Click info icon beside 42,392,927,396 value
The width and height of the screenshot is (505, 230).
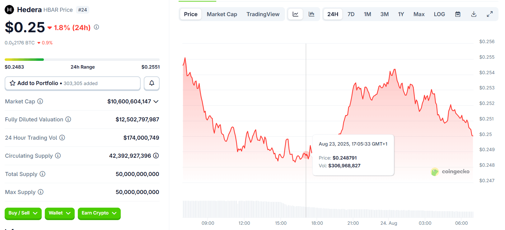click(x=156, y=156)
